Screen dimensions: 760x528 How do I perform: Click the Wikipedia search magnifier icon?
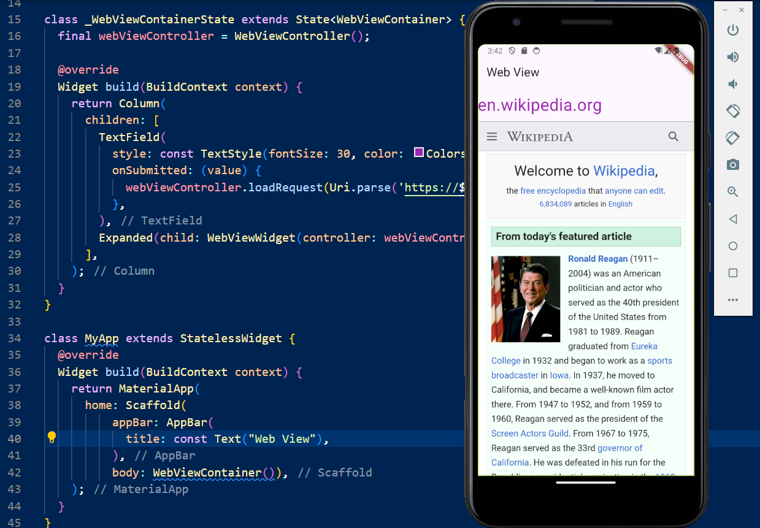pyautogui.click(x=674, y=137)
